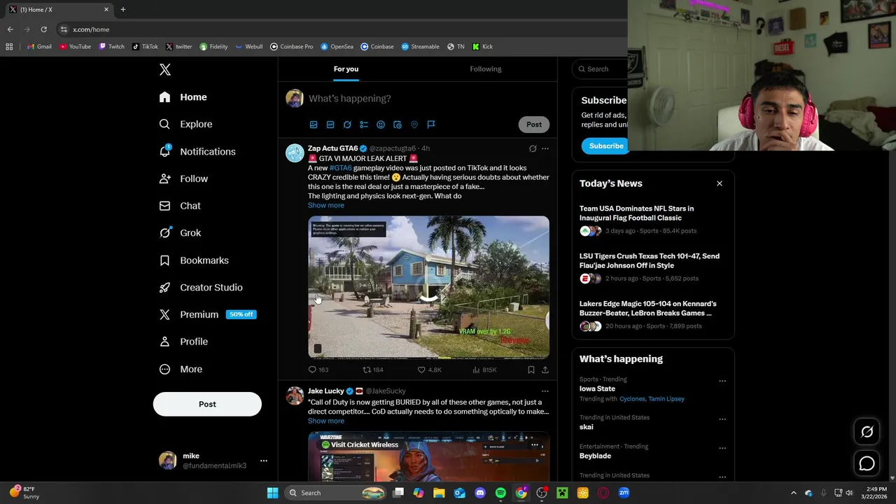Like the Zap Actu GTA6 post
This screenshot has height=504, width=896.
tap(429, 370)
